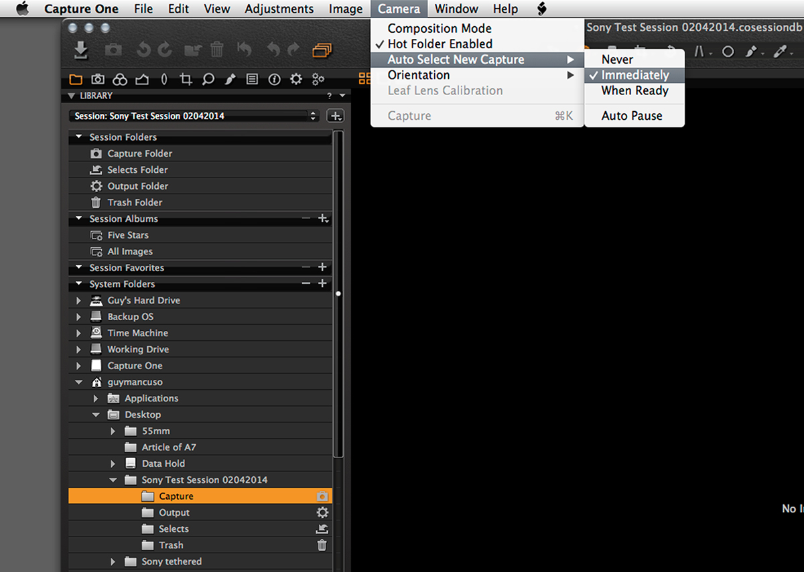The height and width of the screenshot is (572, 804).
Task: Expand the 55mm folder node
Action: (x=113, y=431)
